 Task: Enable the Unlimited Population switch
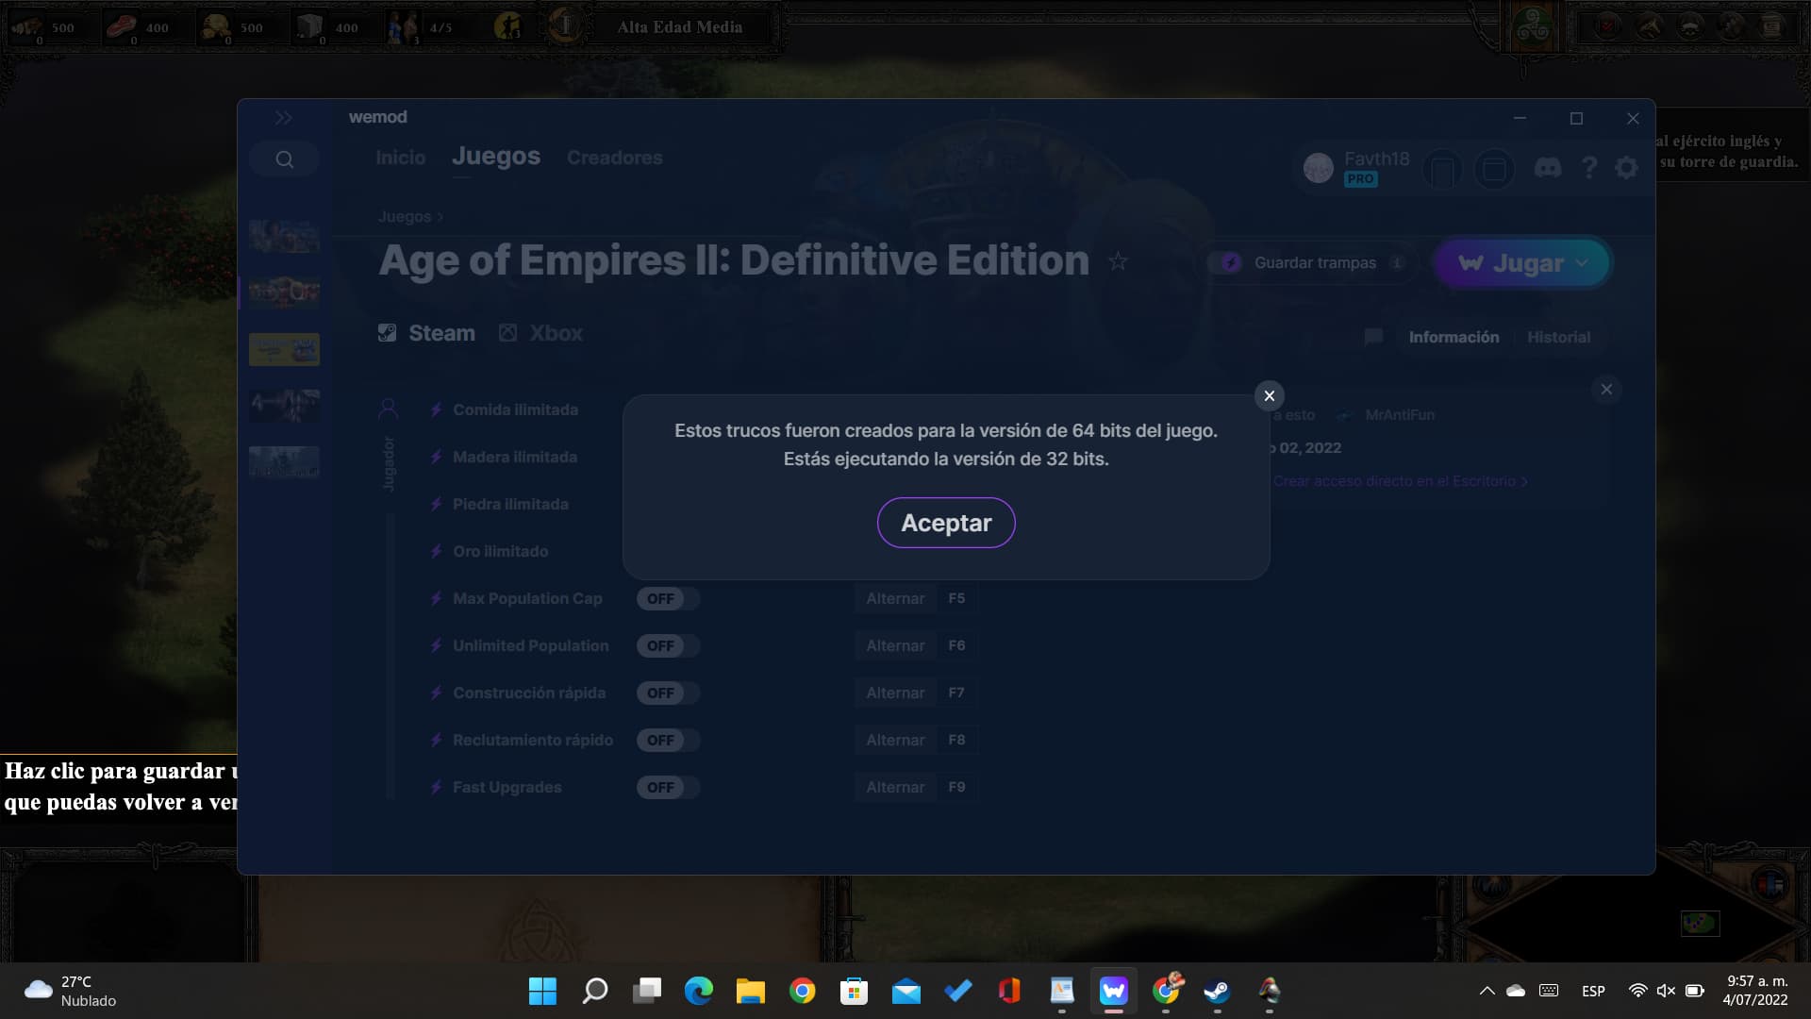tap(668, 645)
